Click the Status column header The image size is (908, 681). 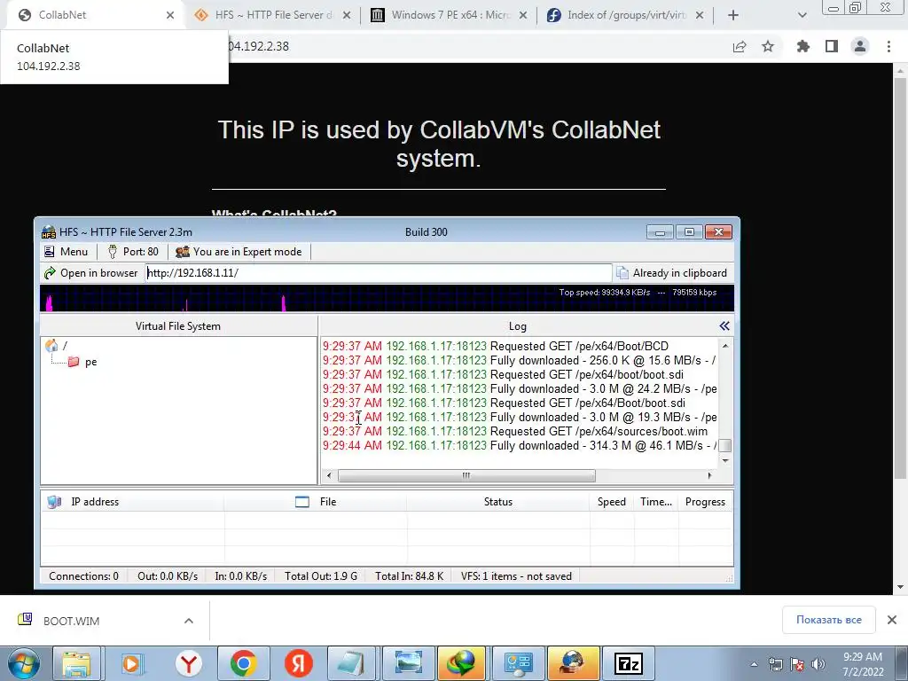(498, 502)
